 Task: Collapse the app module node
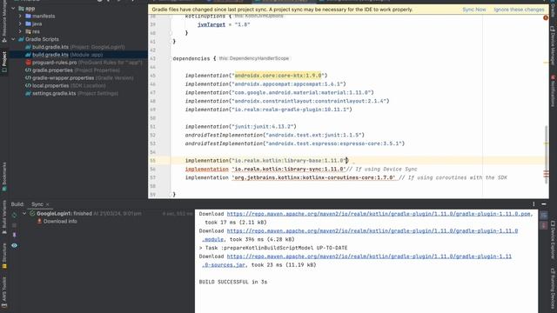13,8
